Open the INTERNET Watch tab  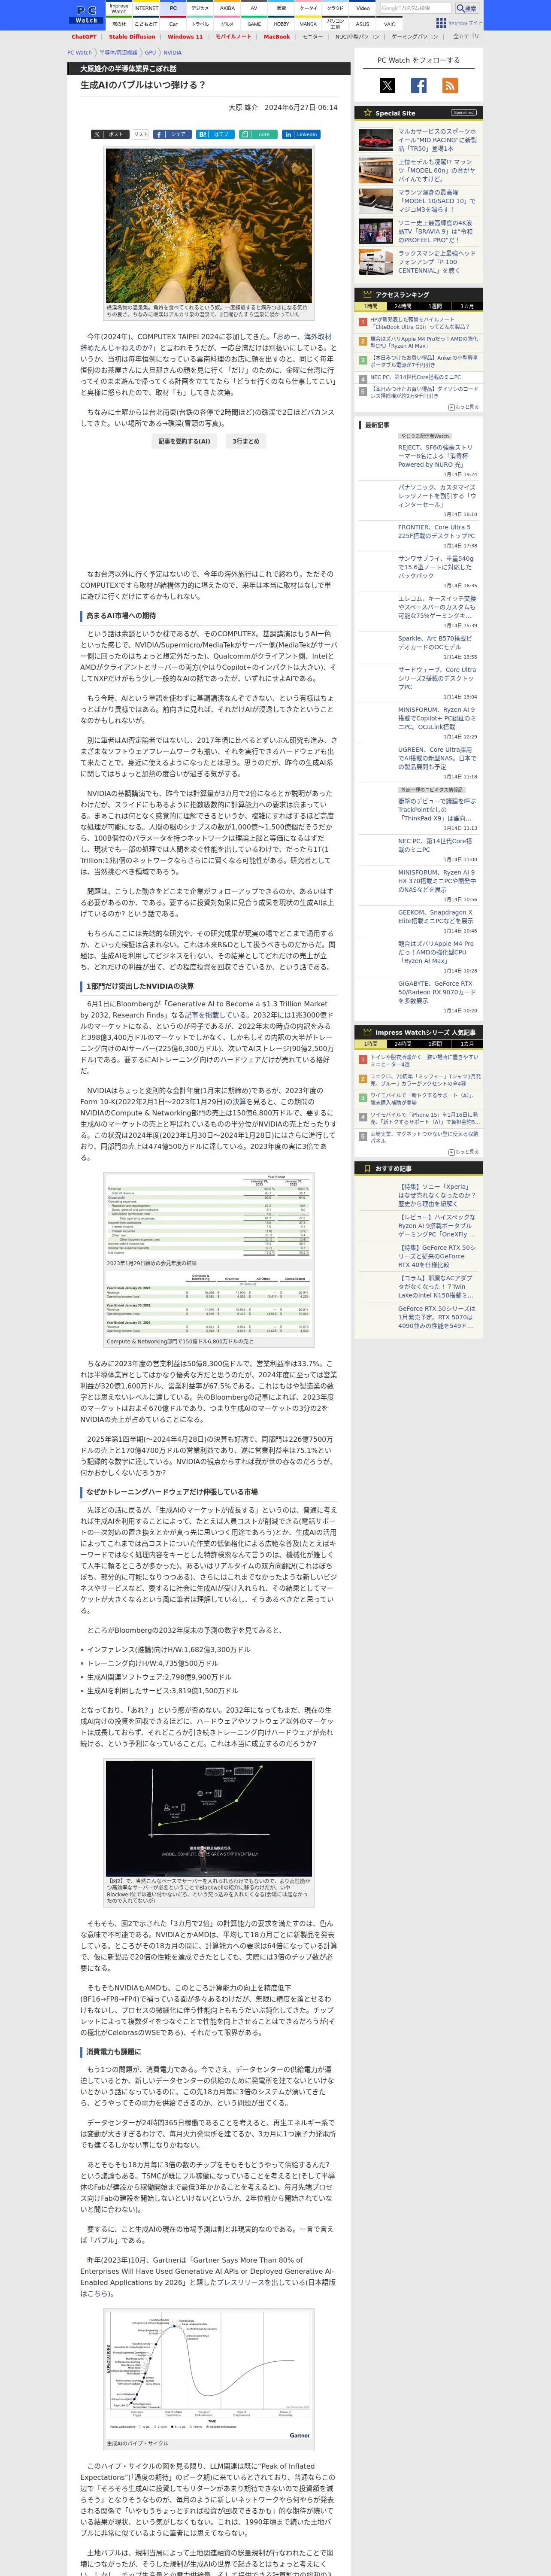pos(146,8)
